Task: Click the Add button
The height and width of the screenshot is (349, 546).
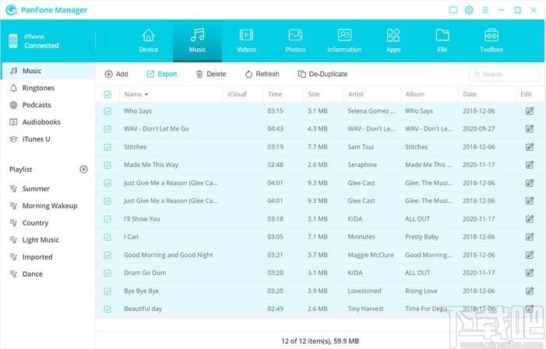Action: [x=116, y=74]
